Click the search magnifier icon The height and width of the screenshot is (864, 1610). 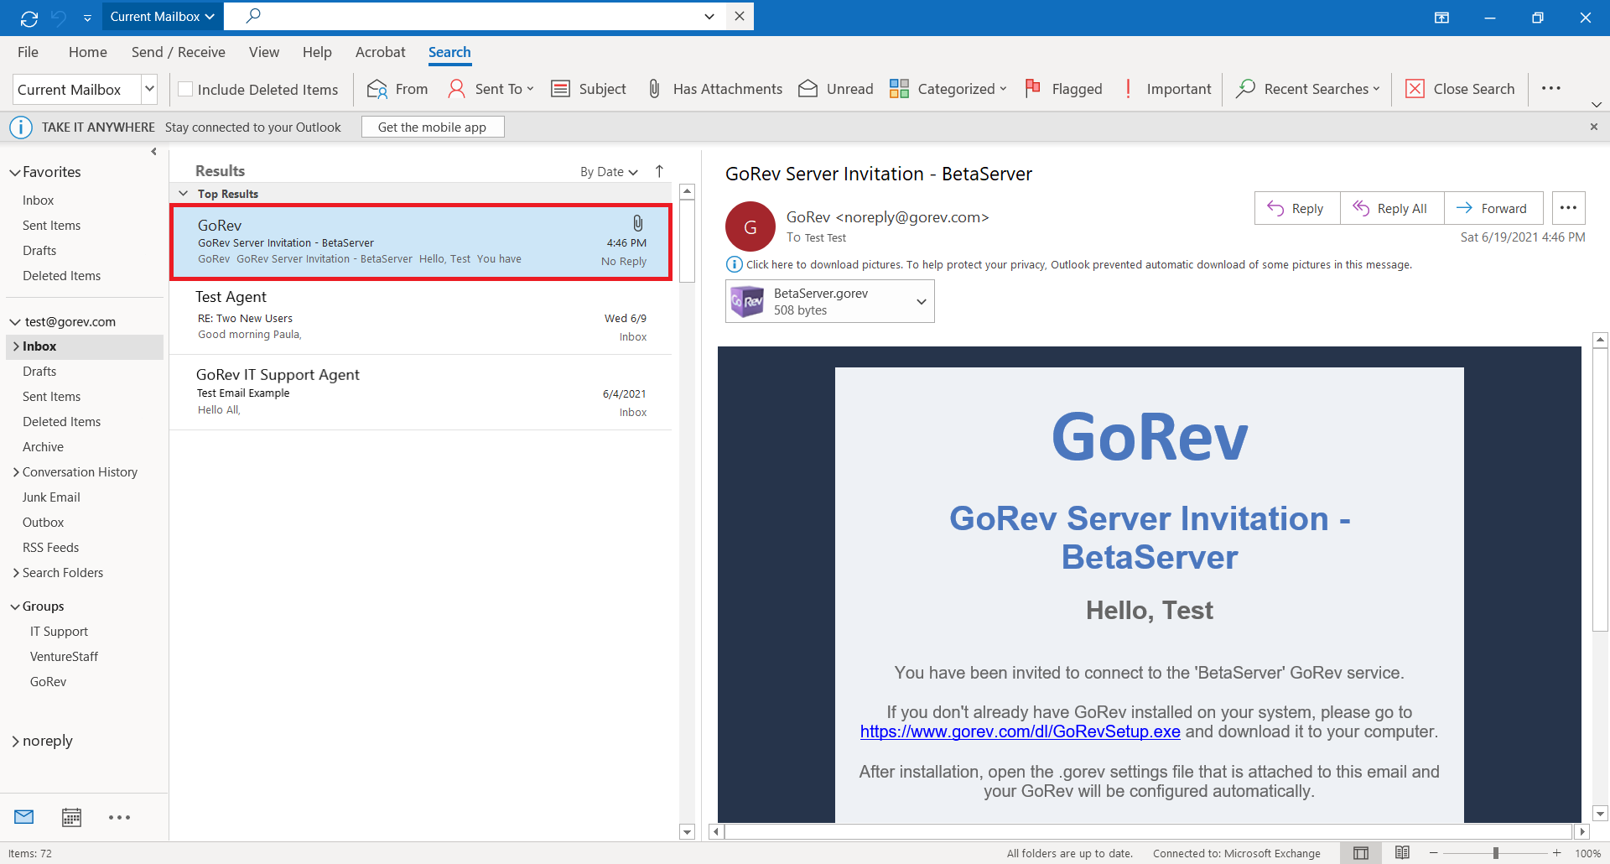pos(253,15)
